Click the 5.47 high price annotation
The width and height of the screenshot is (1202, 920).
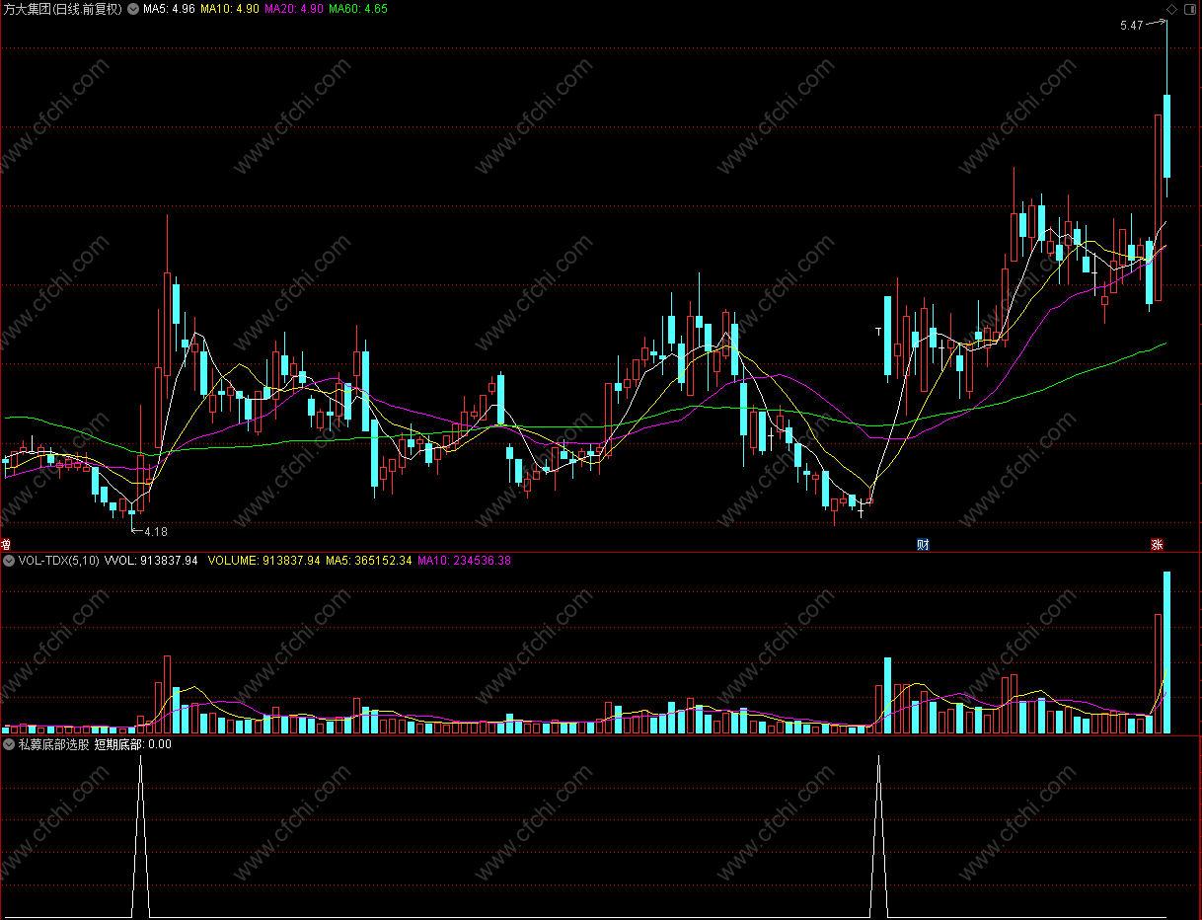[1132, 26]
